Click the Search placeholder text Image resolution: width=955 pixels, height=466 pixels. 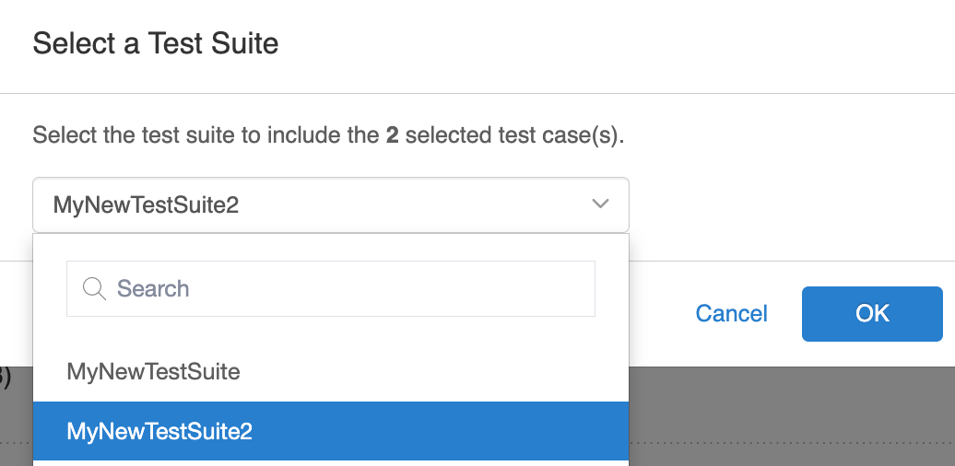153,289
